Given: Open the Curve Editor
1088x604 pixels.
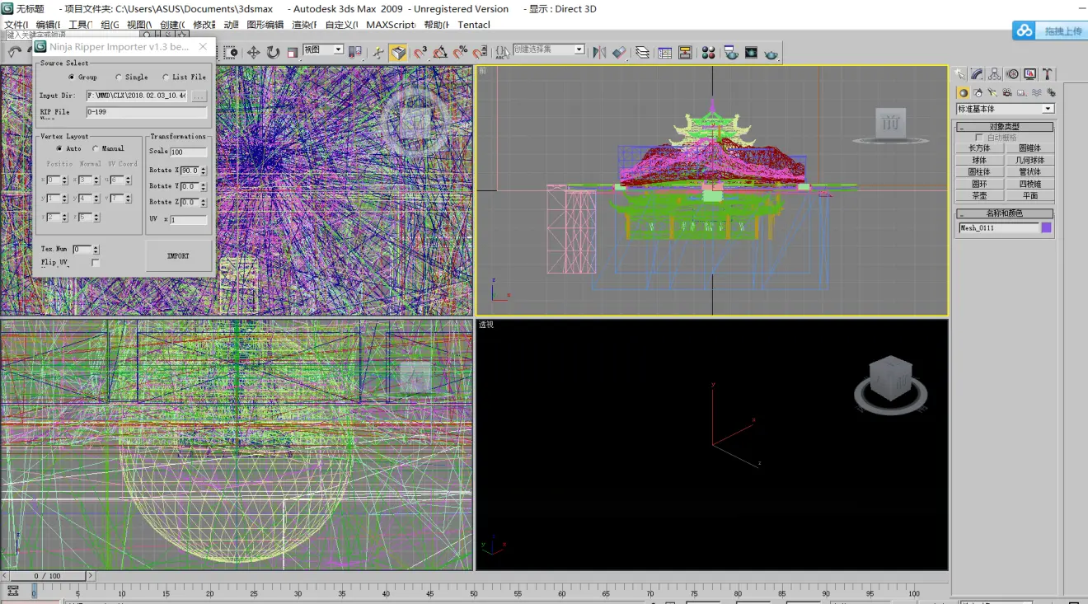Looking at the screenshot, I should [x=664, y=53].
